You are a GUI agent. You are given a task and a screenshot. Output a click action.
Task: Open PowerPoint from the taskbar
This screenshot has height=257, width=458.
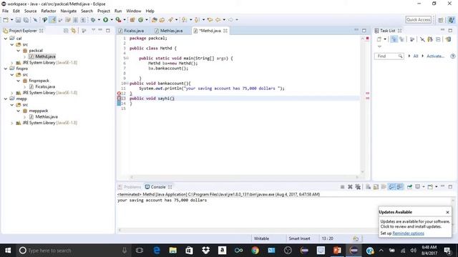[337, 251]
